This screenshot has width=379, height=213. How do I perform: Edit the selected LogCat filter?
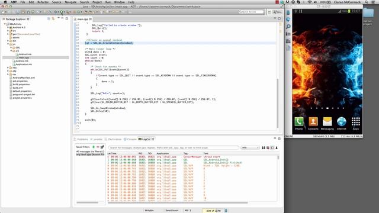102,147
